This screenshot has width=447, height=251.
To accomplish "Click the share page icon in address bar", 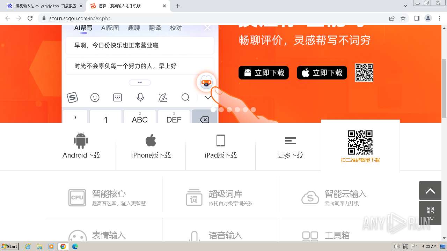I will tap(392, 18).
